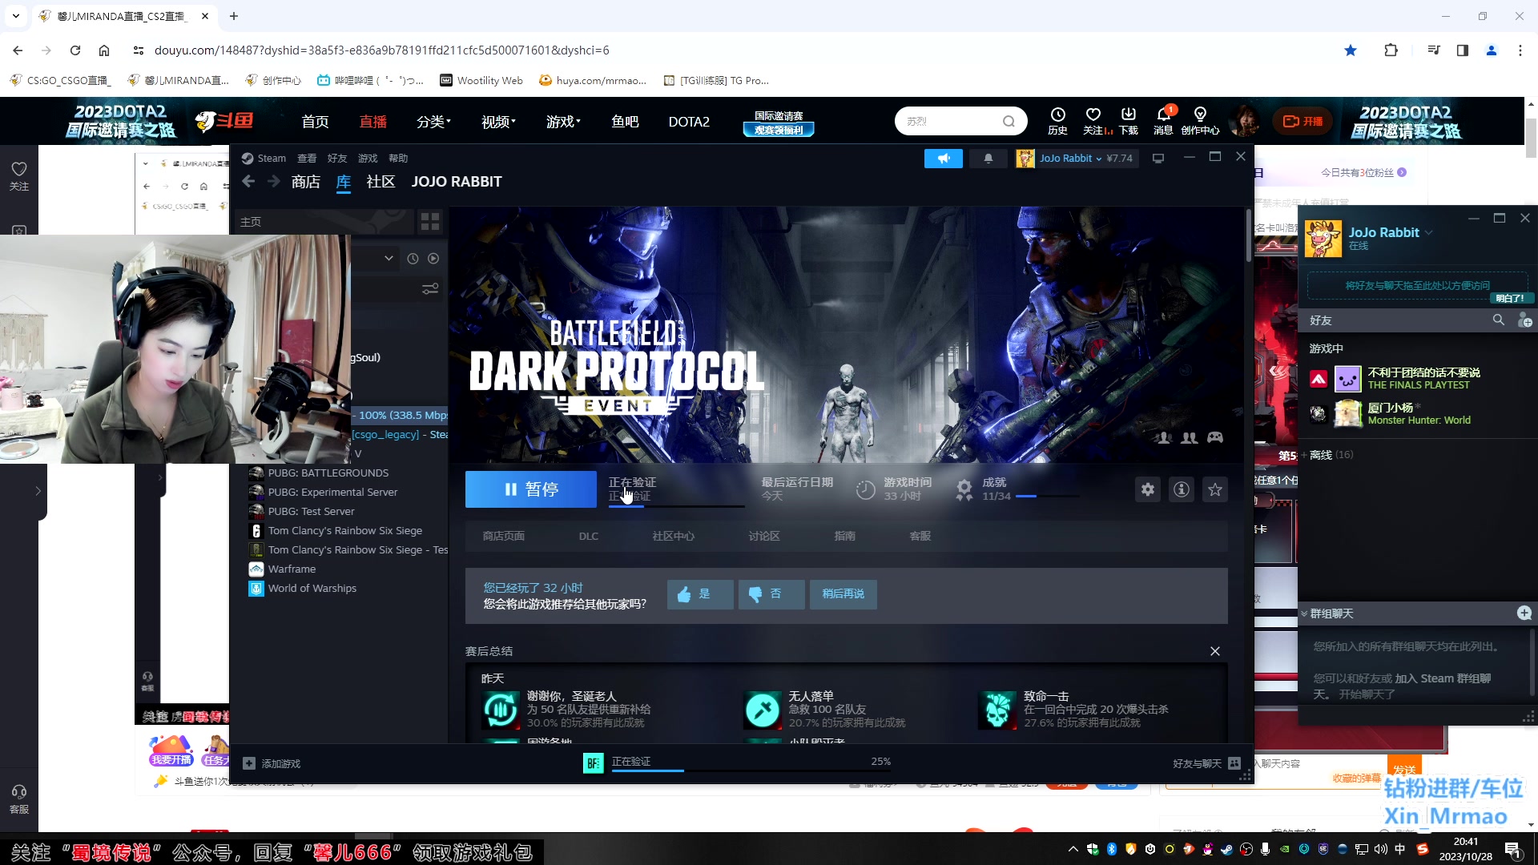Viewport: 1538px width, 865px height.
Task: Open Steam icon in system tray
Action: click(1226, 849)
